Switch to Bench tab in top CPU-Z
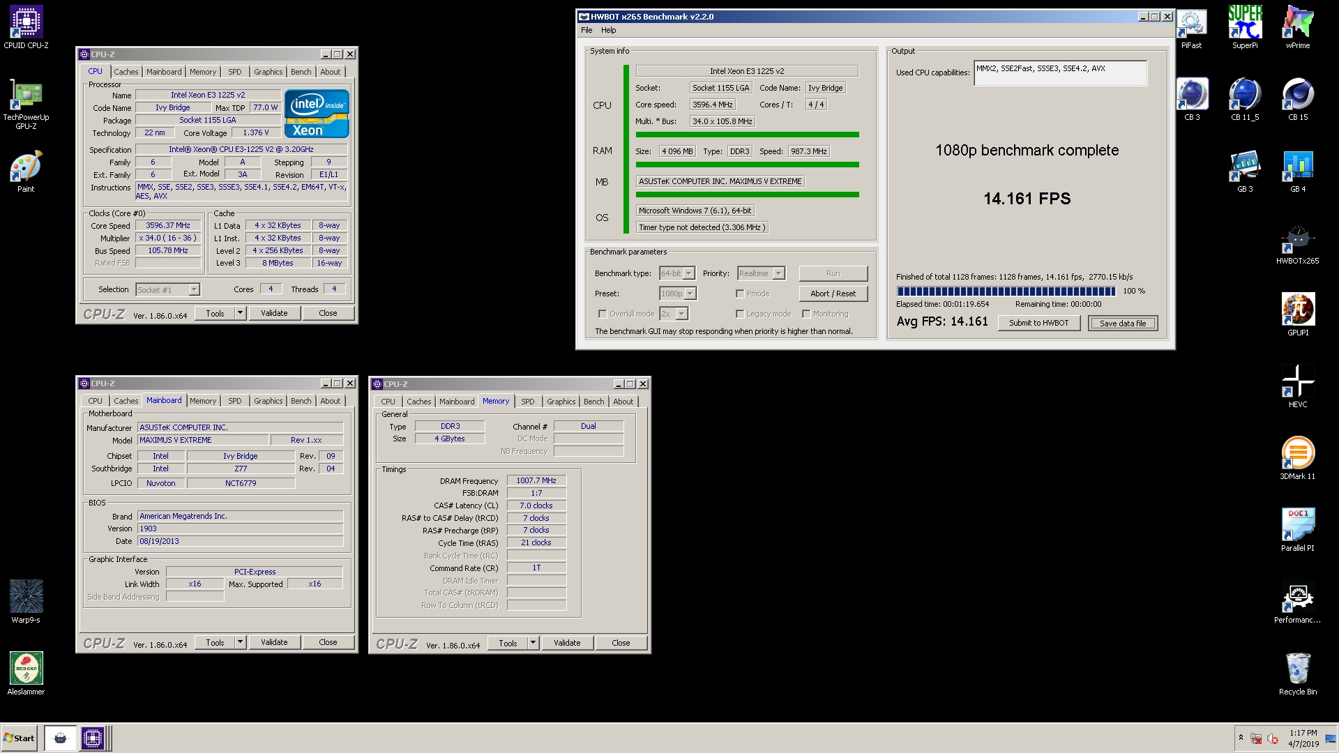1339x753 pixels. tap(301, 72)
